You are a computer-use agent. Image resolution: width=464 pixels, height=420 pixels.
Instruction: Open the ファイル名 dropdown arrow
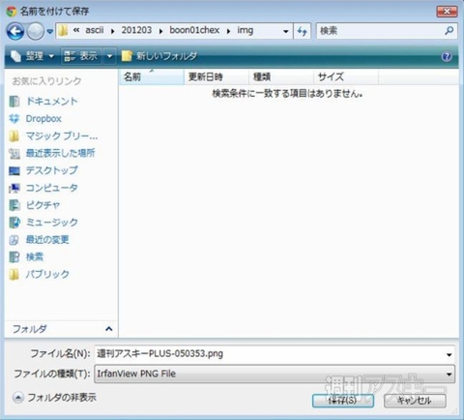point(449,355)
